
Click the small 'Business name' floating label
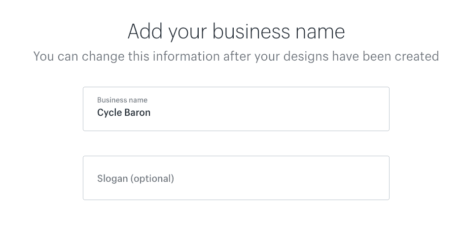coord(122,100)
